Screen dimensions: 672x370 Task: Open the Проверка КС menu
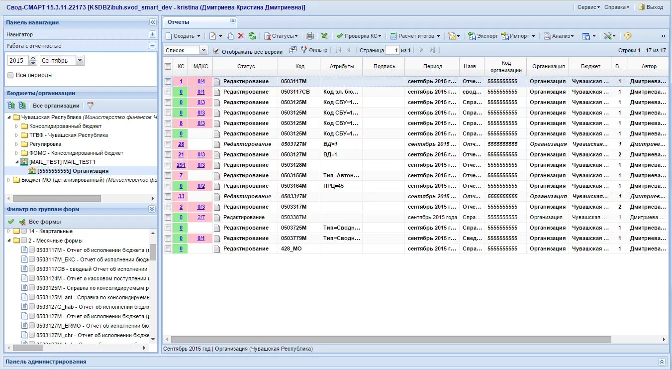pyautogui.click(x=359, y=36)
